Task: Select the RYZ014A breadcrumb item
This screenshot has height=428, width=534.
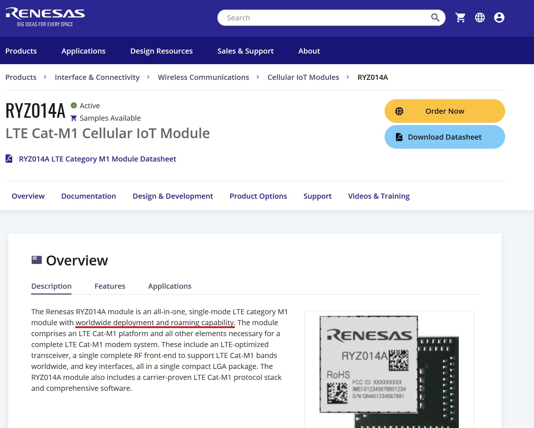Action: tap(373, 77)
